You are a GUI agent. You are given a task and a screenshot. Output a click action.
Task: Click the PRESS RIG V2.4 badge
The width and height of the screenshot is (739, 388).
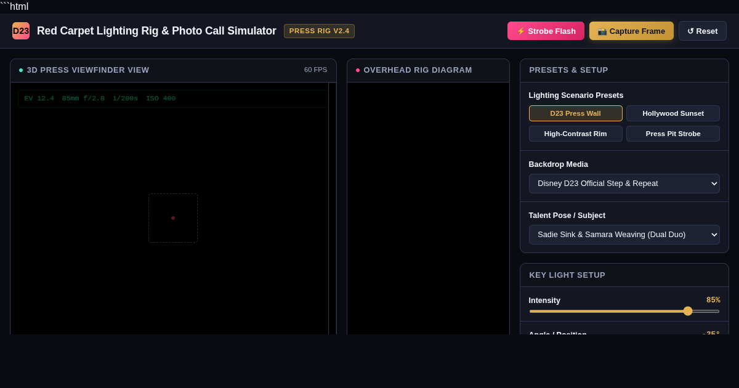pos(319,31)
